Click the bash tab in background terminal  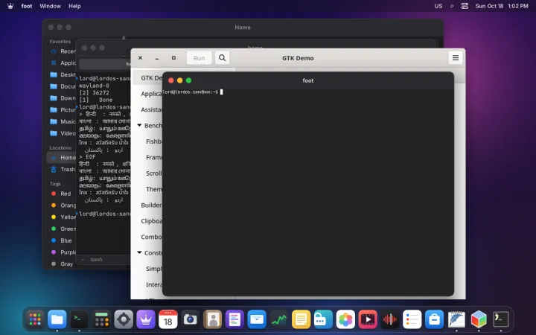96,260
